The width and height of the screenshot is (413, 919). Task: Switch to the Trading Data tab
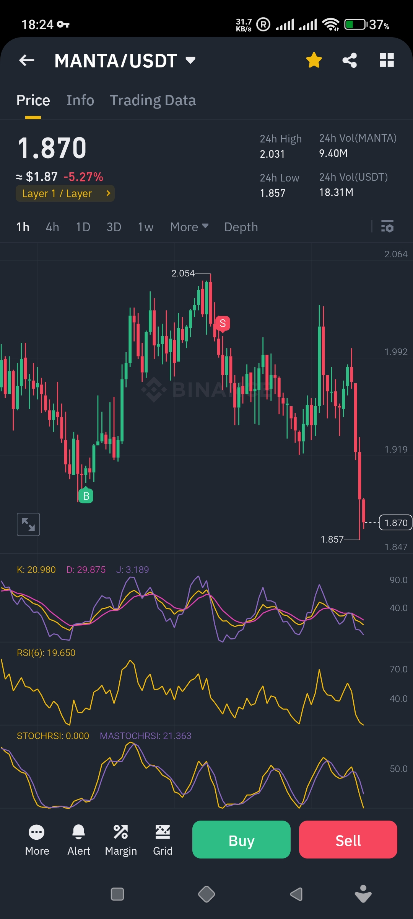(x=153, y=100)
